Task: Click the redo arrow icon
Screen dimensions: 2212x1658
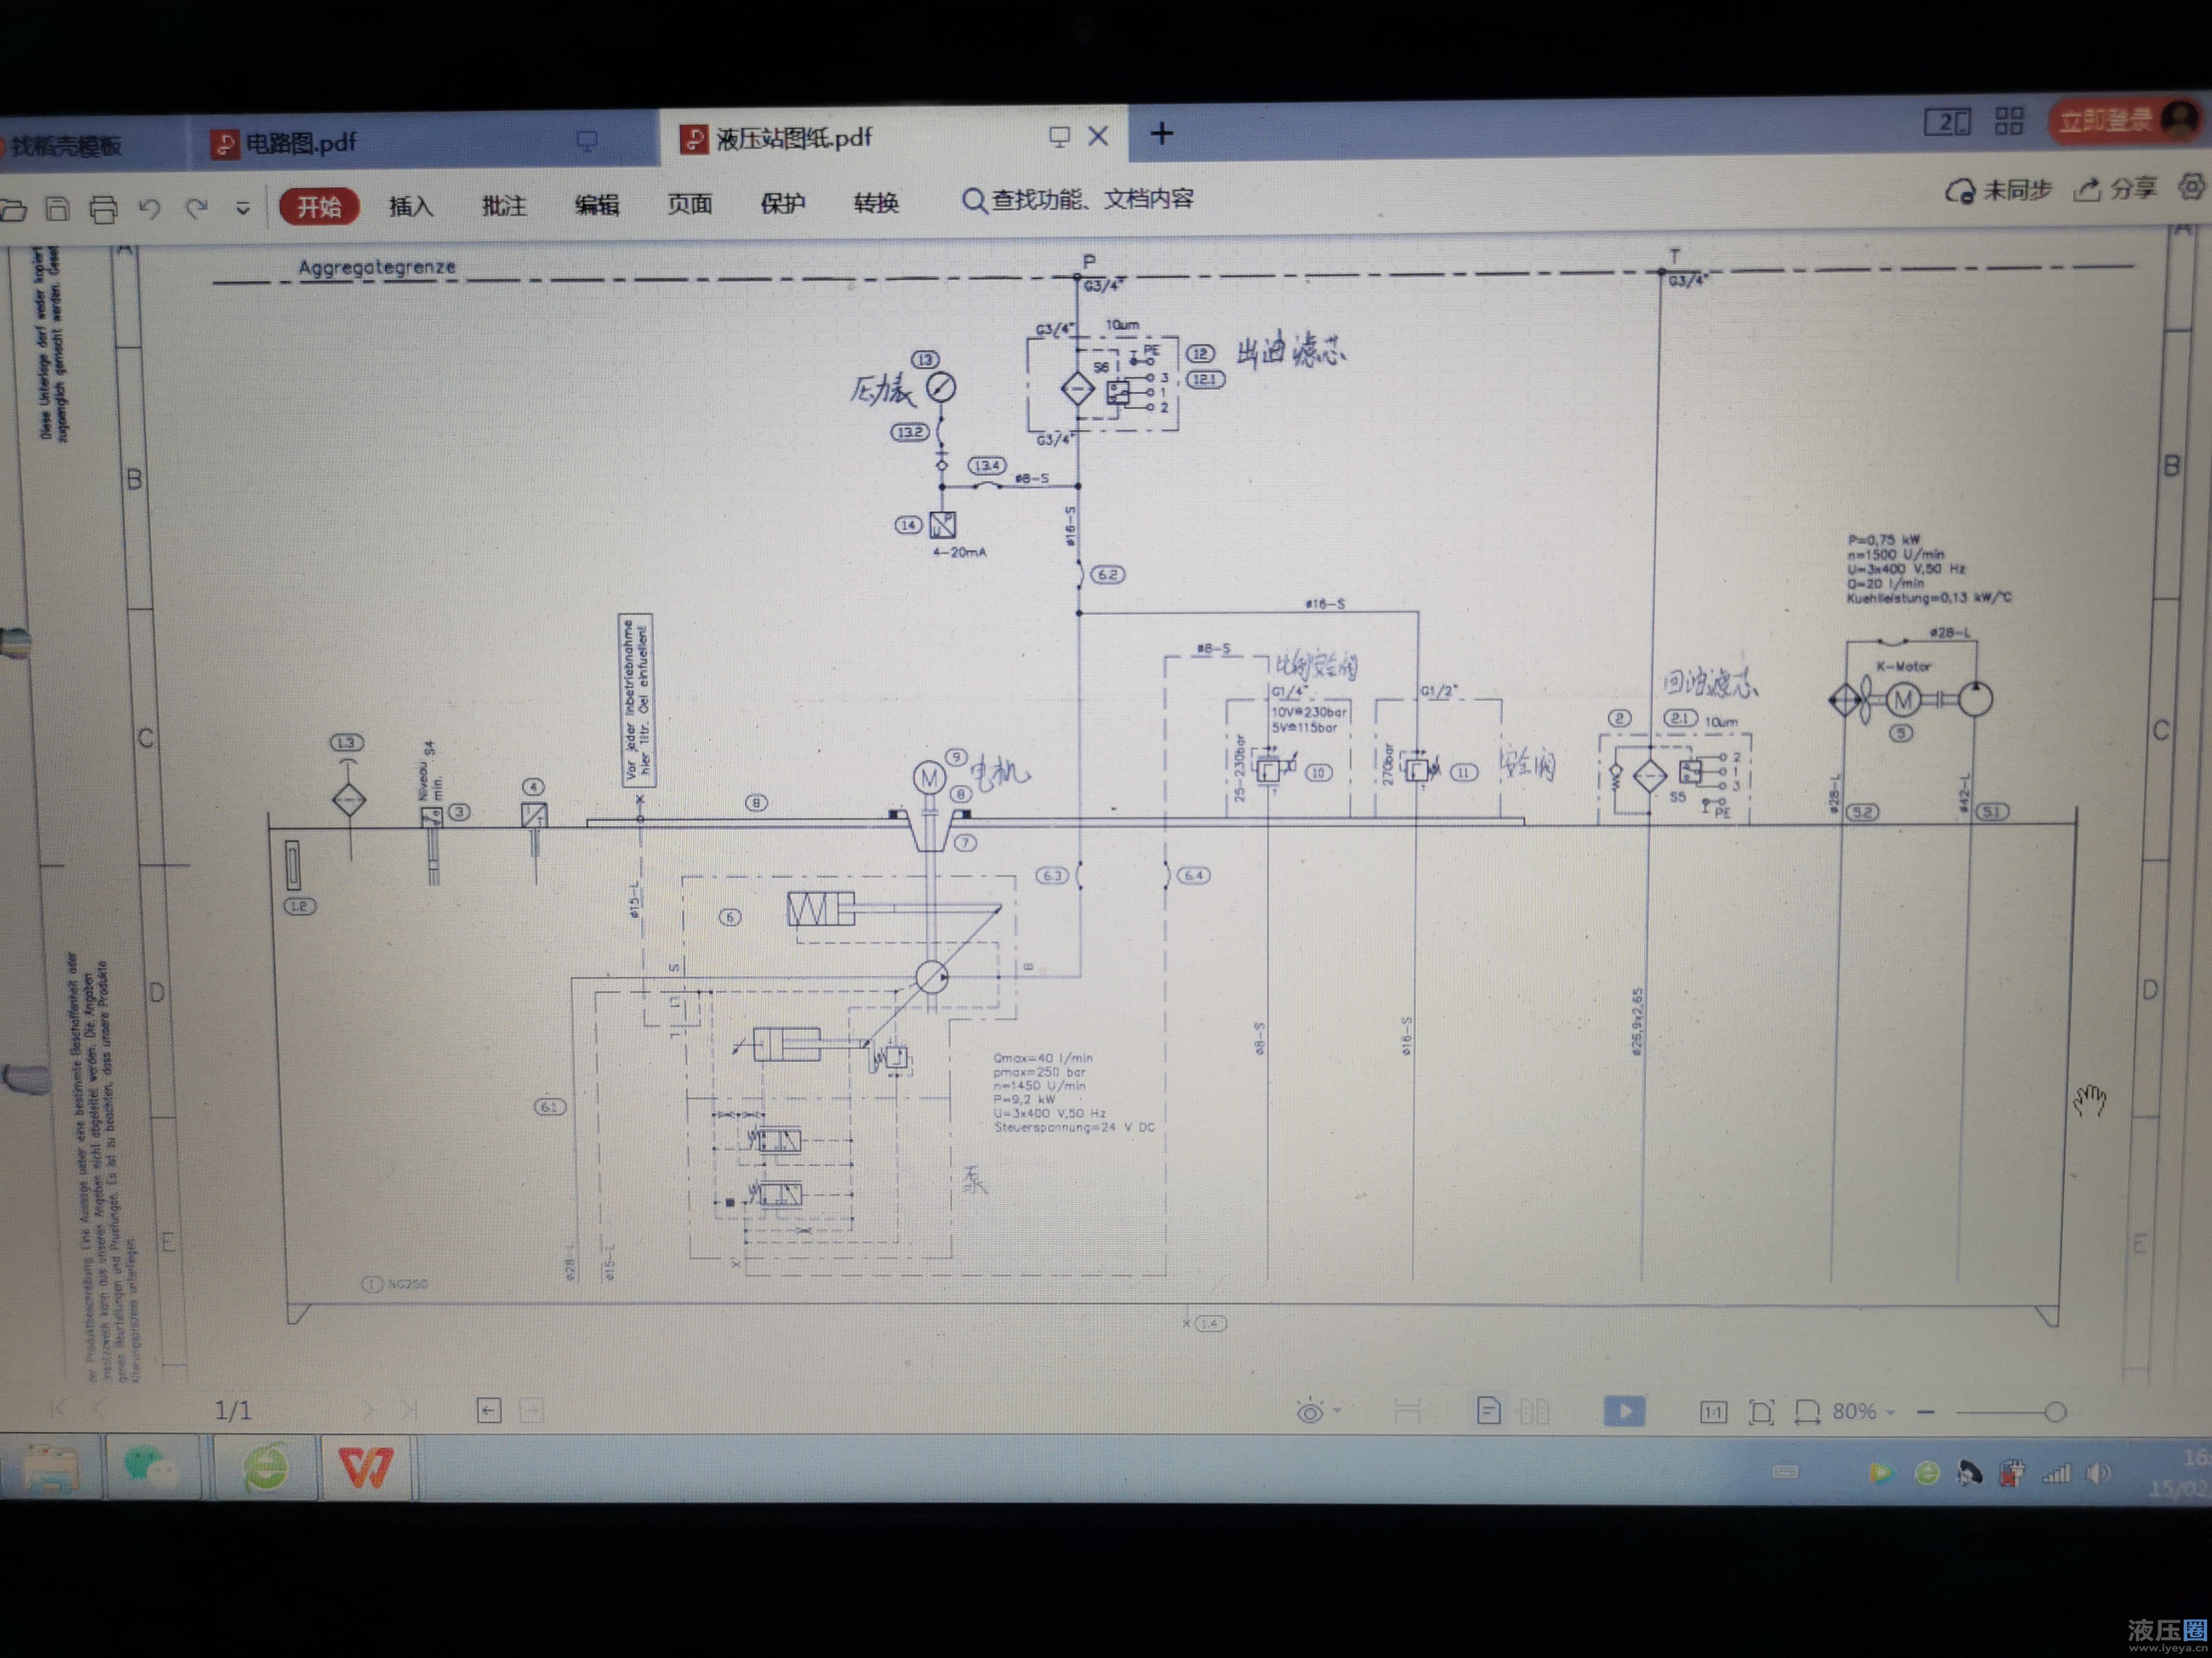Action: (x=197, y=208)
